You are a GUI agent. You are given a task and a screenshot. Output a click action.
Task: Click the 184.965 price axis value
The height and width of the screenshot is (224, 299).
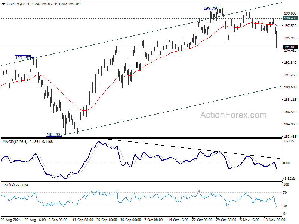coord(290,124)
